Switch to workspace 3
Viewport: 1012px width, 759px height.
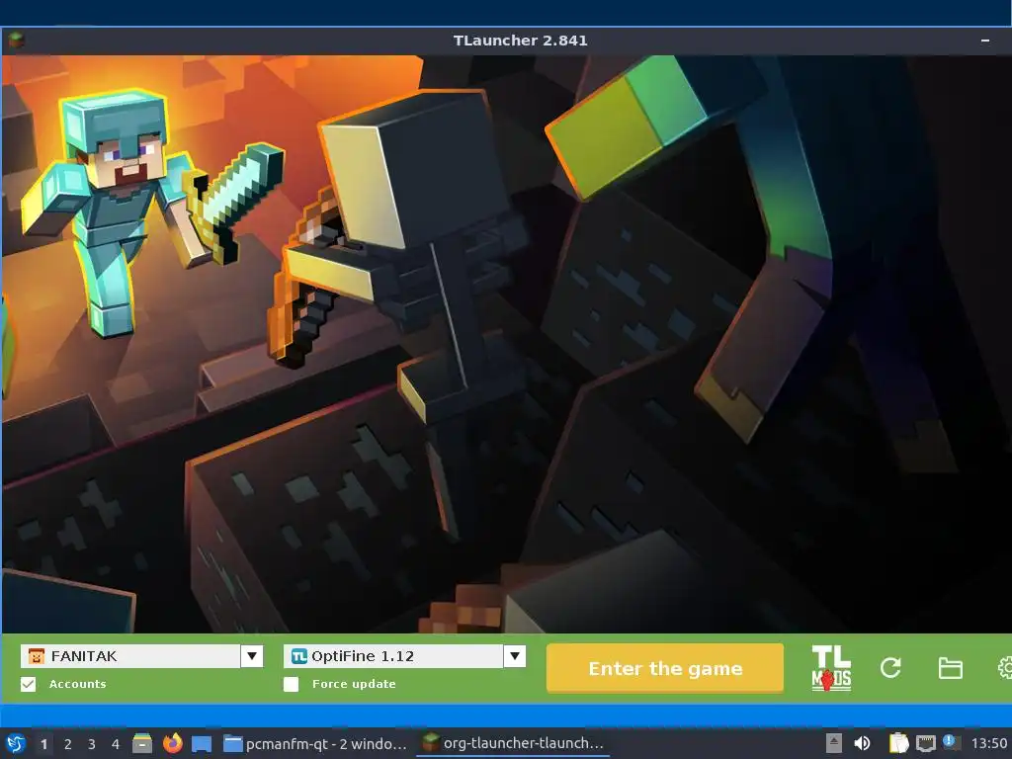[92, 744]
